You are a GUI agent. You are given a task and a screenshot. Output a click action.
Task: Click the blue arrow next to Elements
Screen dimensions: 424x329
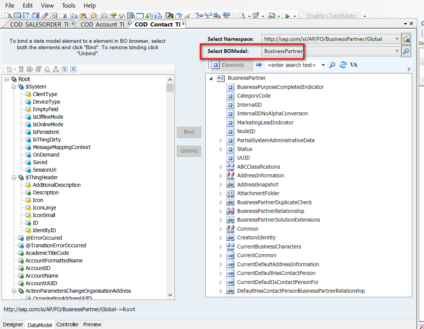point(259,65)
